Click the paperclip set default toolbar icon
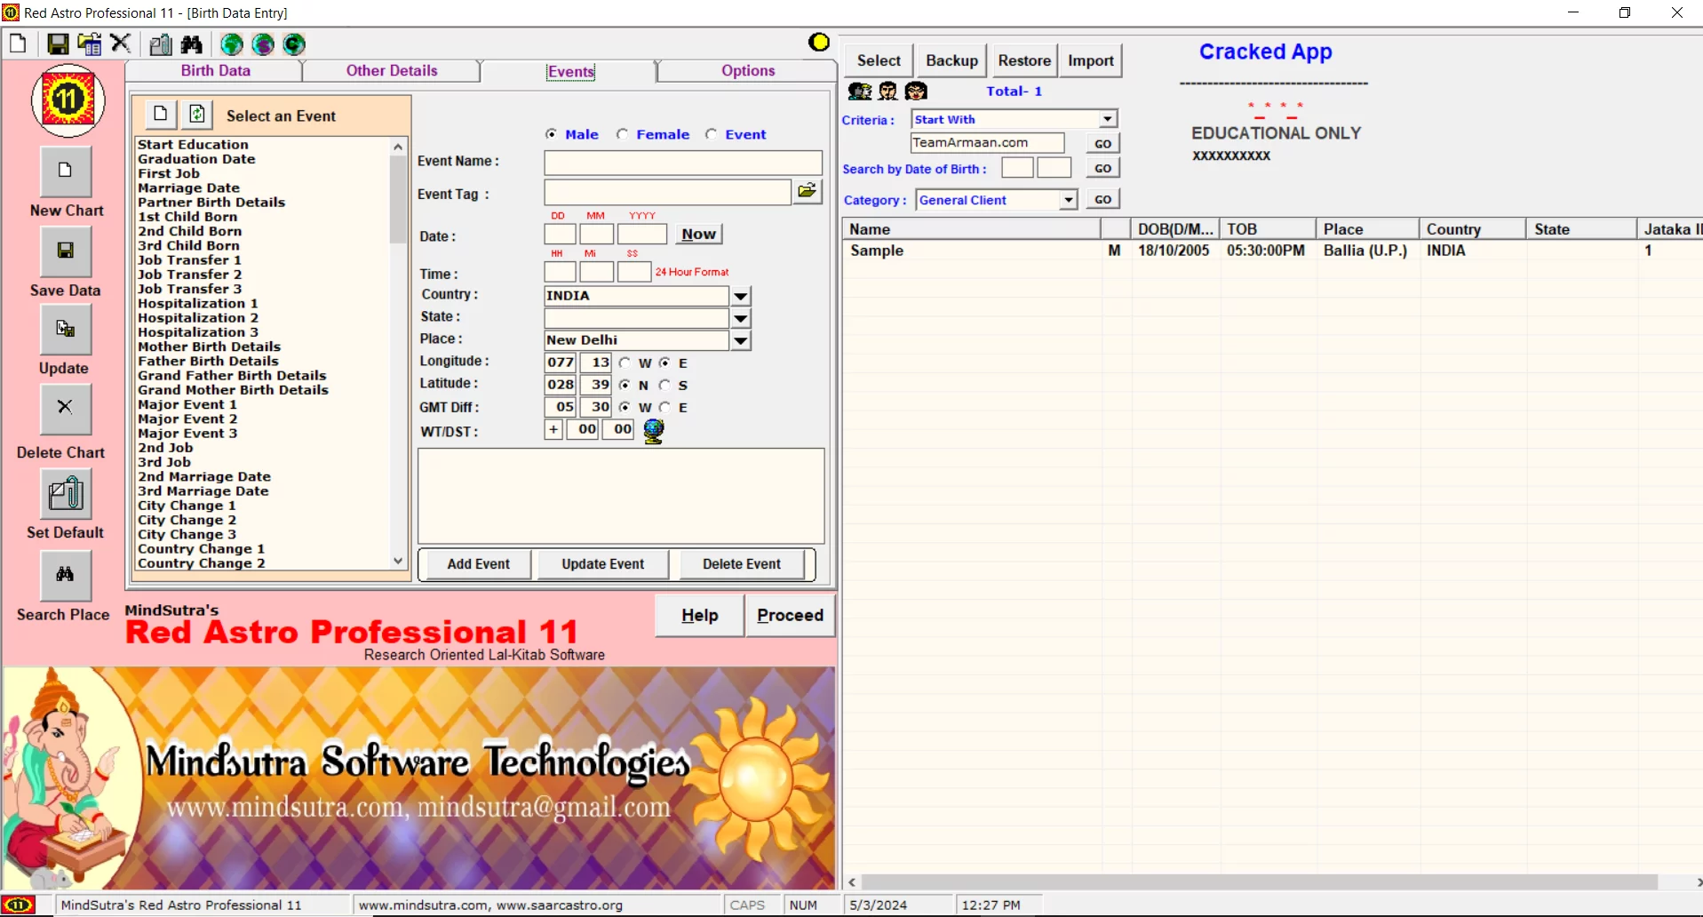The image size is (1703, 917). [x=161, y=44]
